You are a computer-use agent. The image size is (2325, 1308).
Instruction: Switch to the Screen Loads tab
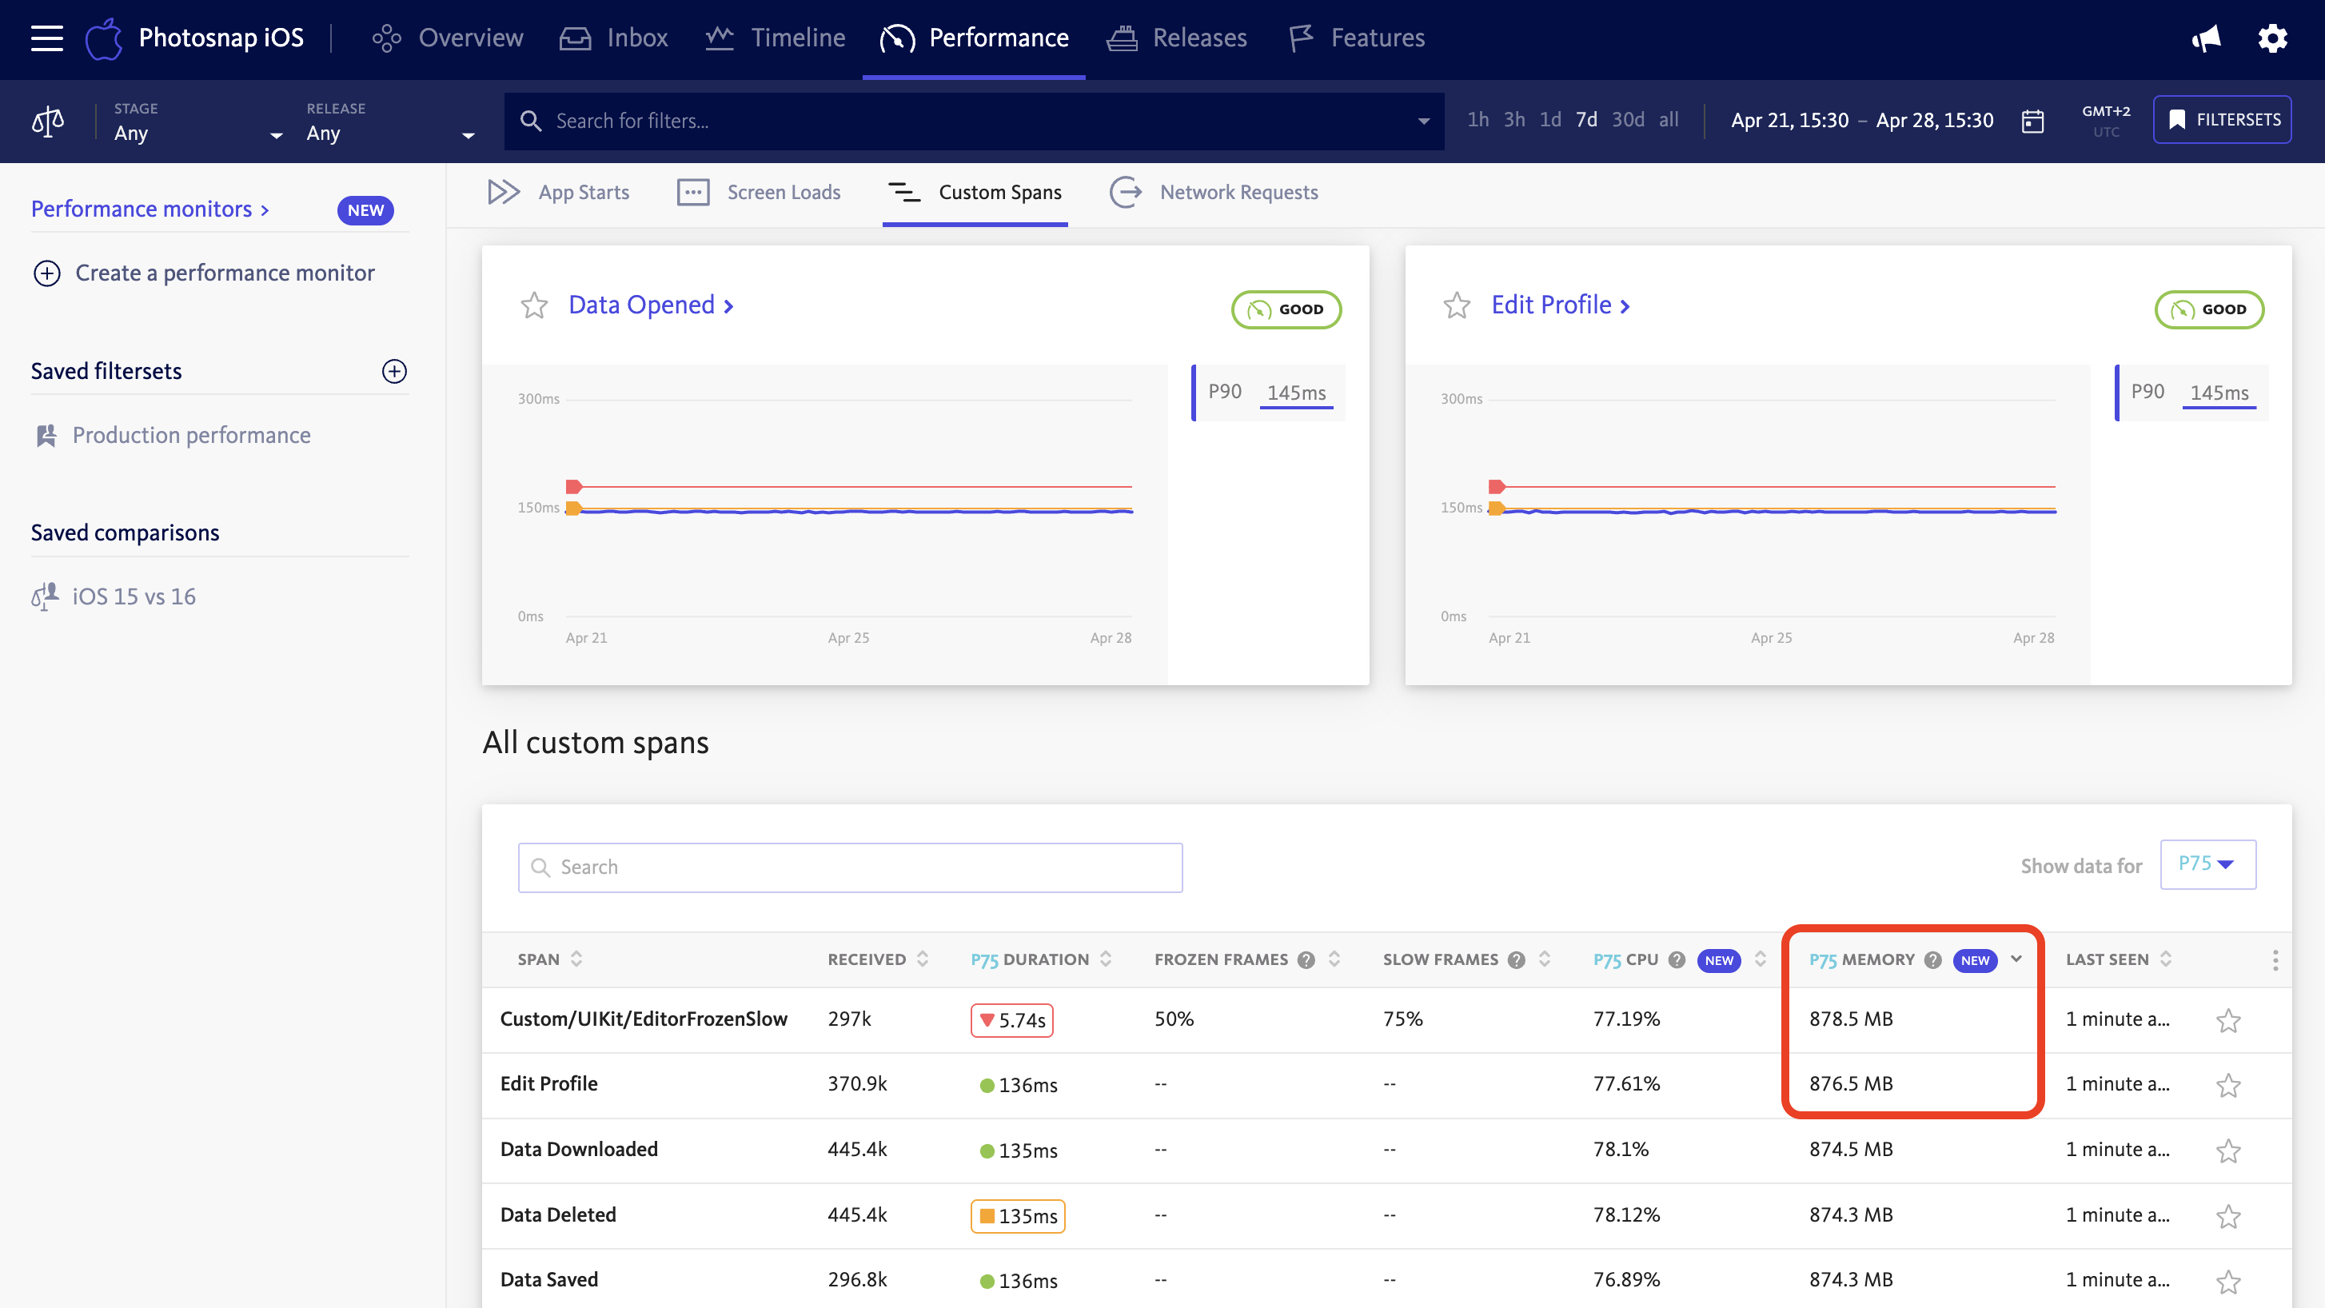758,192
